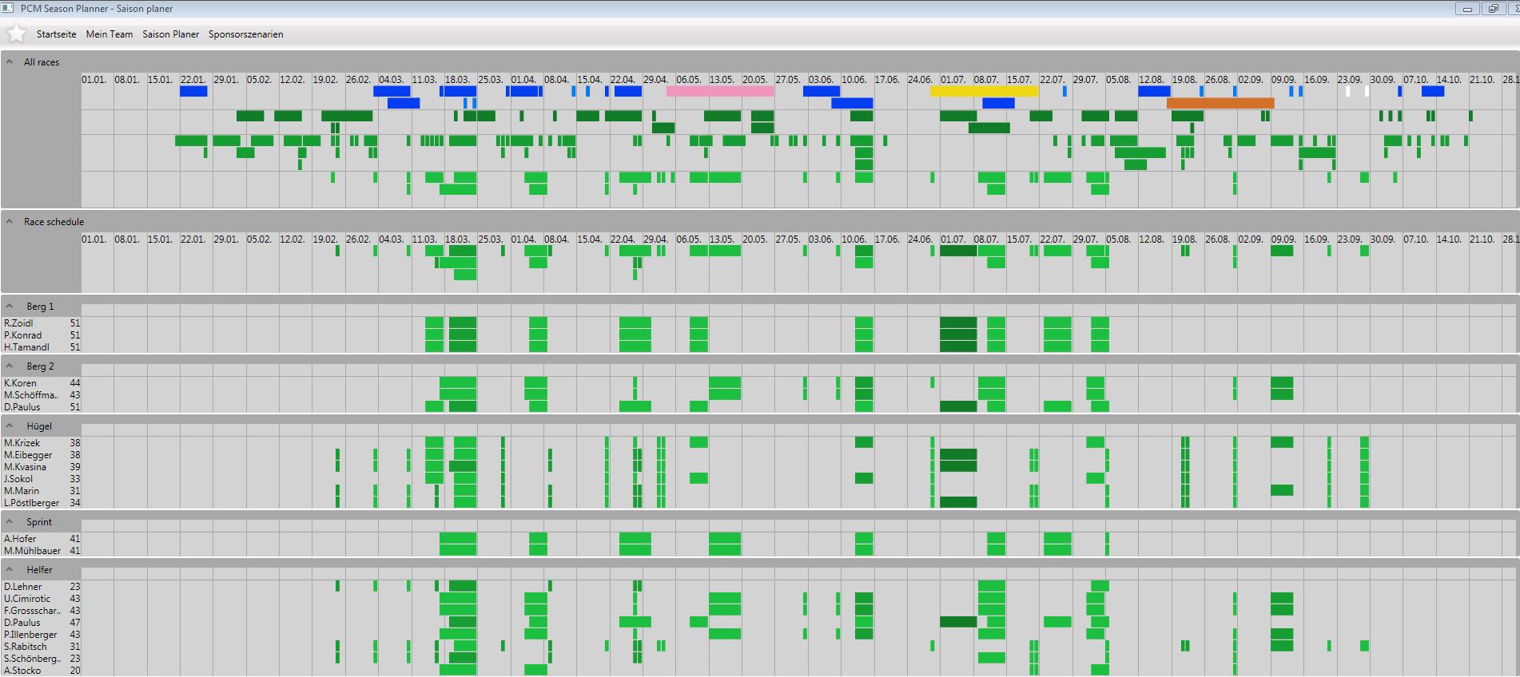Select rider R.Zoidl in Berg 1

click(18, 323)
